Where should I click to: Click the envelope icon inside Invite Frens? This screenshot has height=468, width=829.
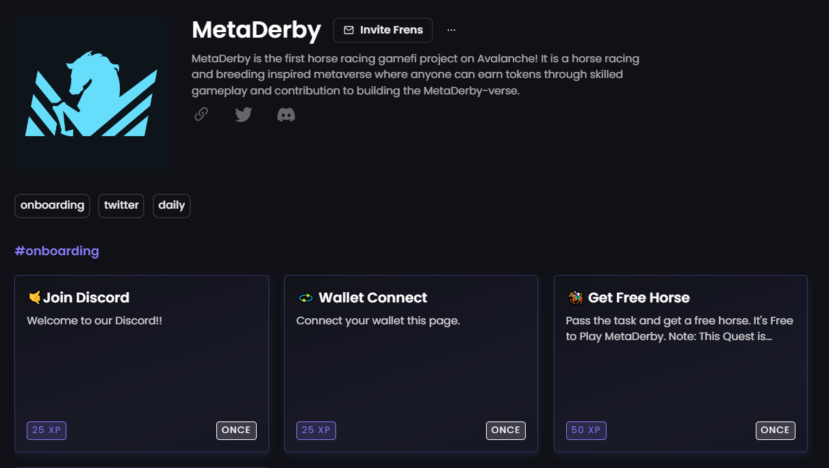(x=349, y=29)
